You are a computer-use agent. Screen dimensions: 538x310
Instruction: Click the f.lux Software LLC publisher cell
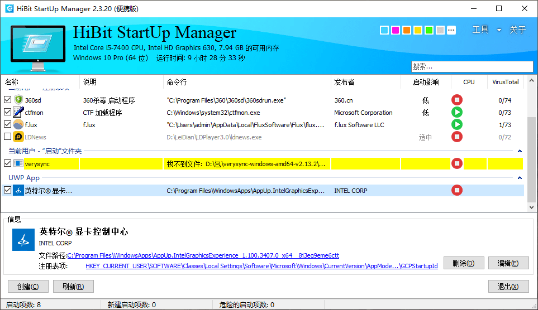(x=359, y=125)
